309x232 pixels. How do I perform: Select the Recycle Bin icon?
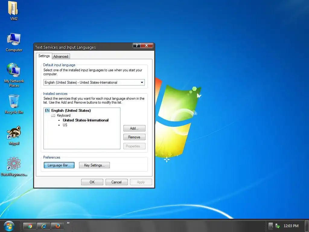[x=14, y=101]
